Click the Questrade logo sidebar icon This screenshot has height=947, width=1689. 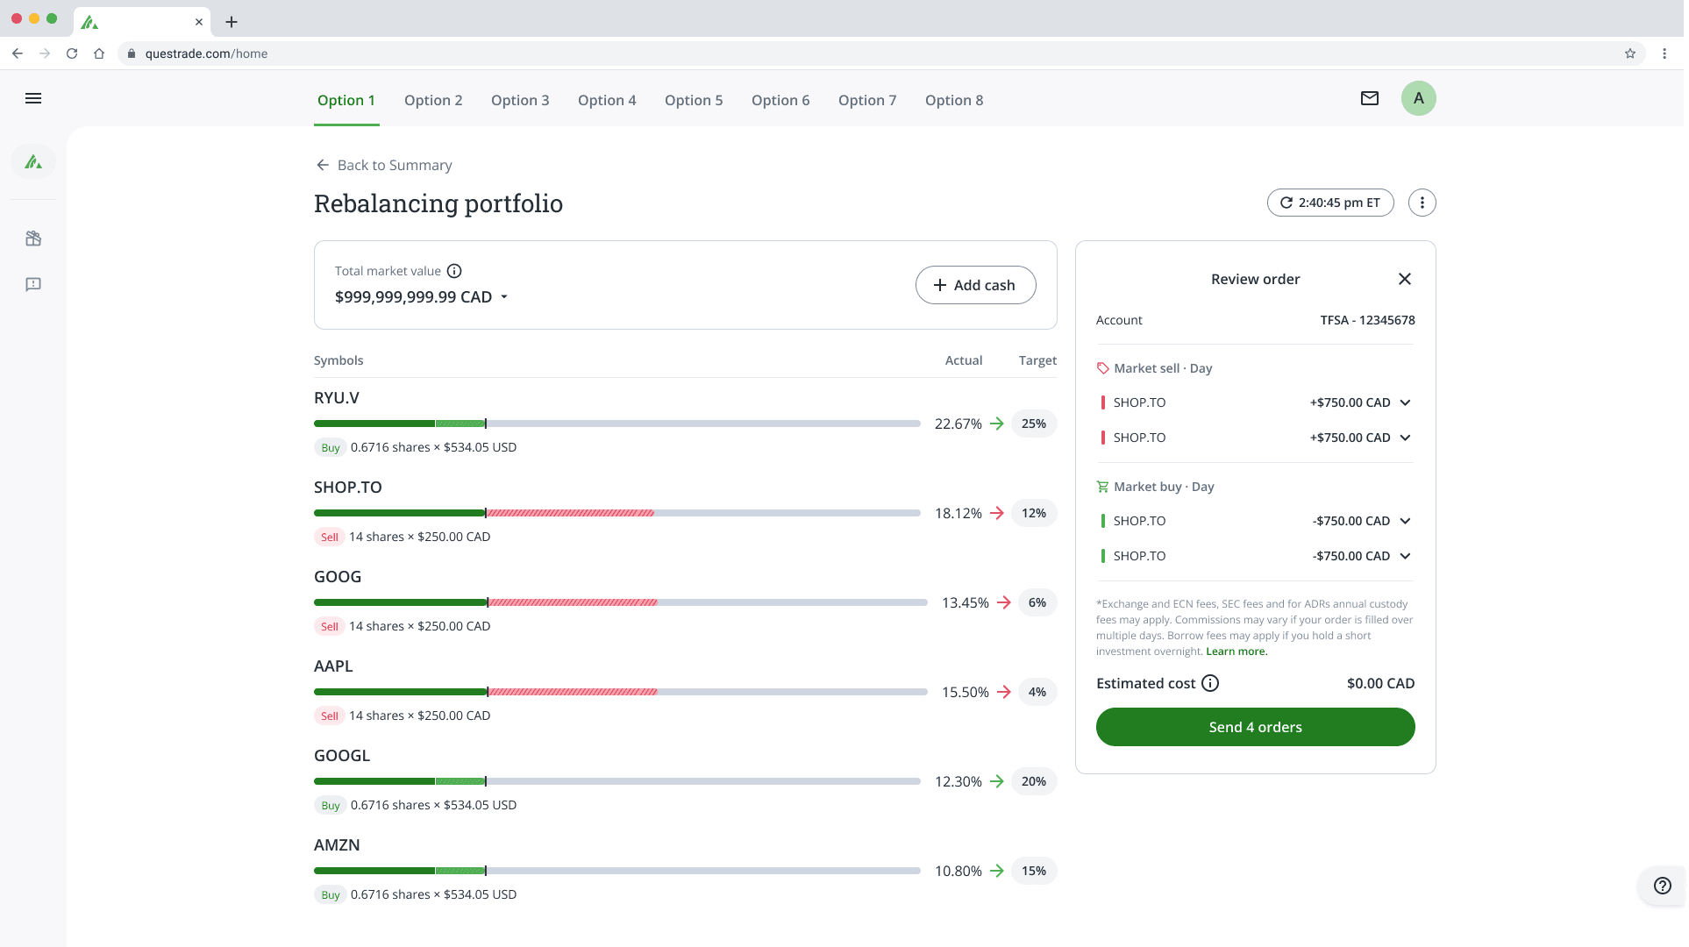33,161
